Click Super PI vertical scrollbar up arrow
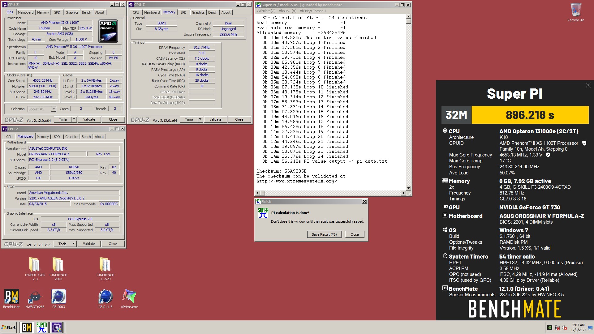The width and height of the screenshot is (594, 334). (x=409, y=16)
